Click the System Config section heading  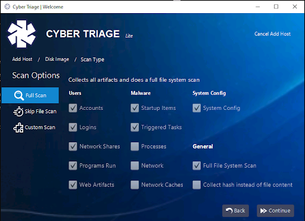coord(209,93)
